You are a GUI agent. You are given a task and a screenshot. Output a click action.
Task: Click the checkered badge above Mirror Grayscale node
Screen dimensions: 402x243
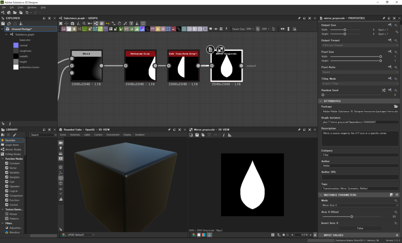[x=221, y=49]
